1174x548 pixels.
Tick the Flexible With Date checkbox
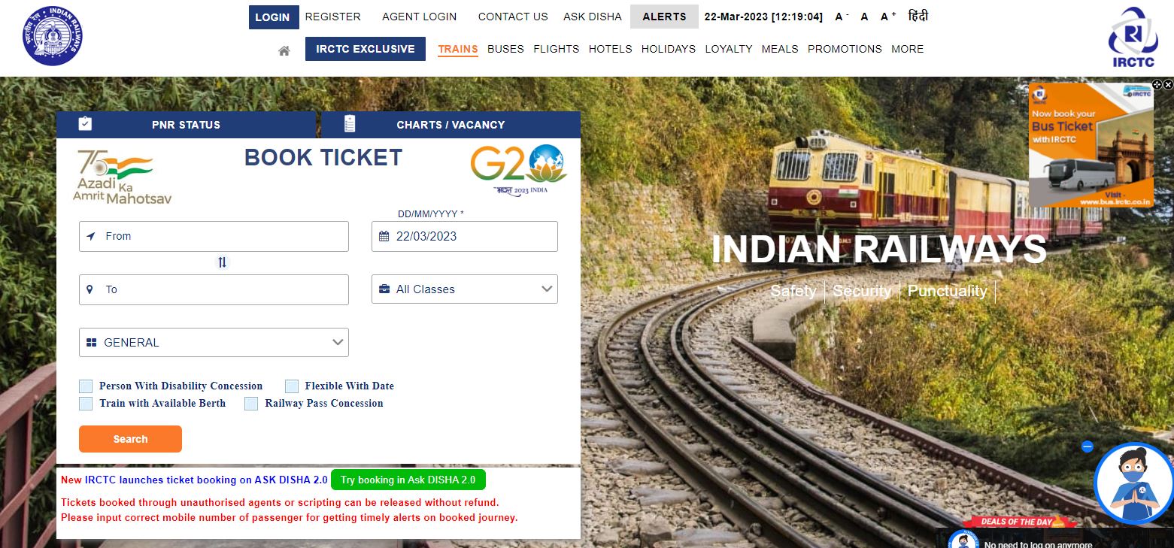(292, 386)
